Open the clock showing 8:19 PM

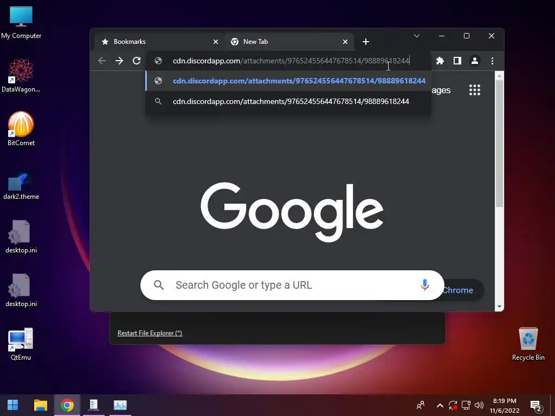tap(505, 405)
